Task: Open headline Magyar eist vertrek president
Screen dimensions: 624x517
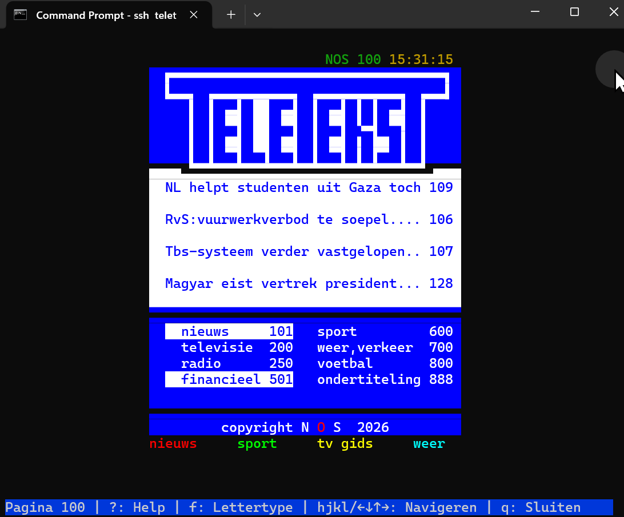Action: tap(293, 283)
